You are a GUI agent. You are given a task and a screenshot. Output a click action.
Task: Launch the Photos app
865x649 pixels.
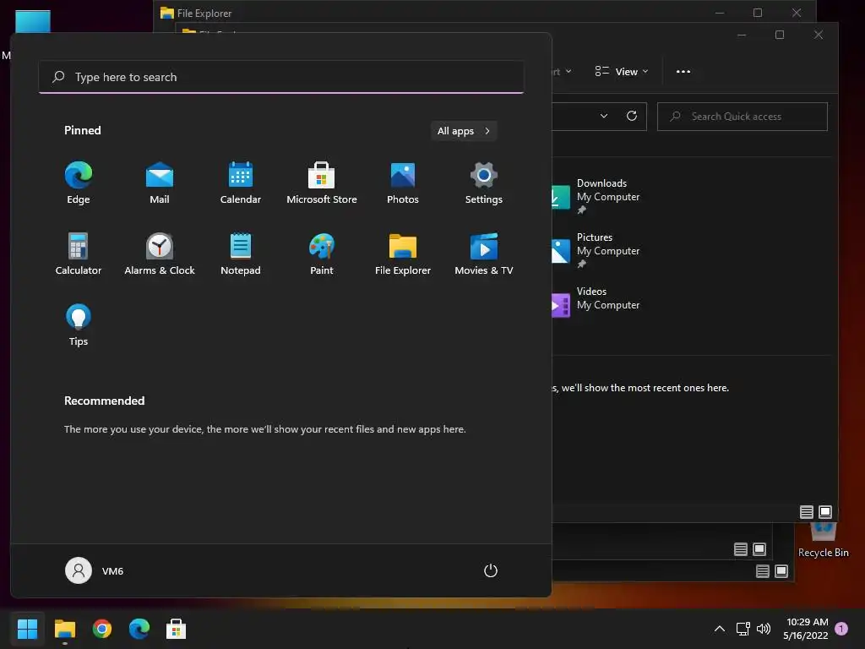coord(403,183)
